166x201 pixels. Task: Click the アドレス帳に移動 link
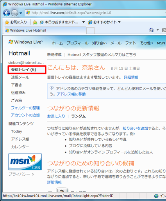(x=71, y=94)
